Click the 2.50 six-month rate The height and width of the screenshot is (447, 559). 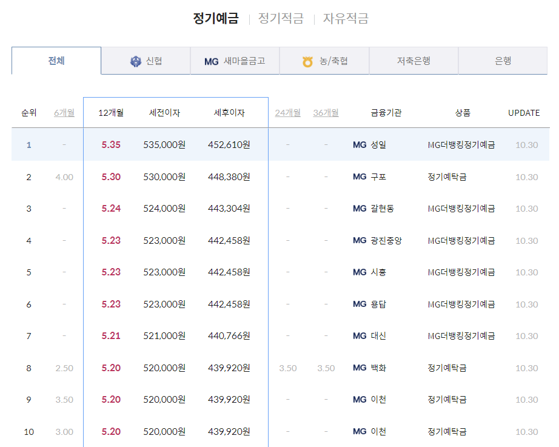[64, 368]
